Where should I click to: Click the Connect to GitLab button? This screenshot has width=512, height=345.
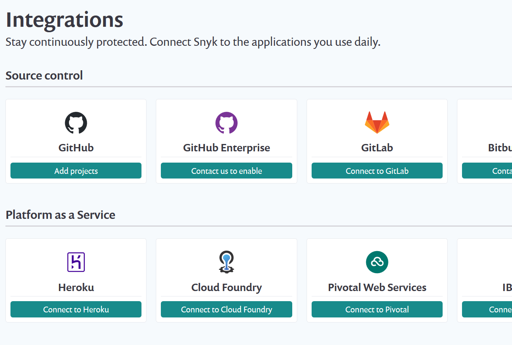377,171
